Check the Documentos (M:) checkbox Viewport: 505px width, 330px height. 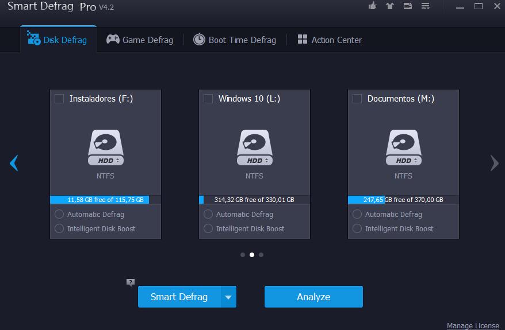[357, 99]
